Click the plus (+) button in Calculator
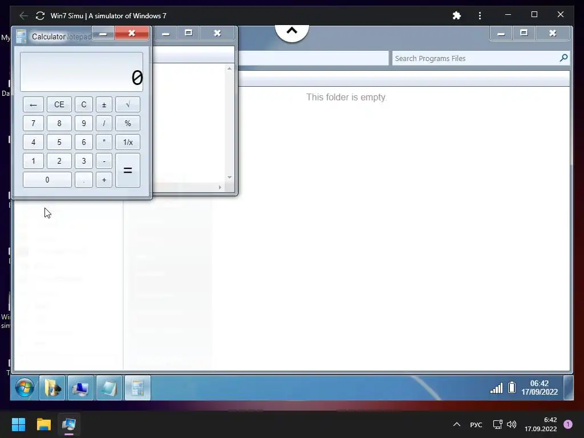This screenshot has width=584, height=438. coord(104,180)
